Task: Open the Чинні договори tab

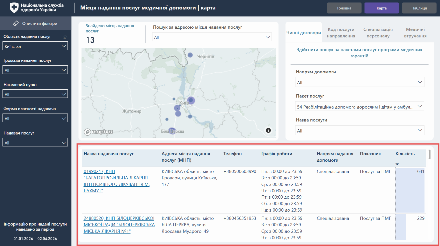Action: (303, 33)
